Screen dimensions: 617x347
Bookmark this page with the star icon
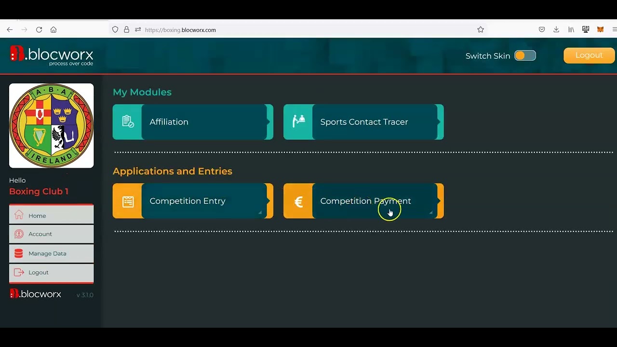[481, 30]
